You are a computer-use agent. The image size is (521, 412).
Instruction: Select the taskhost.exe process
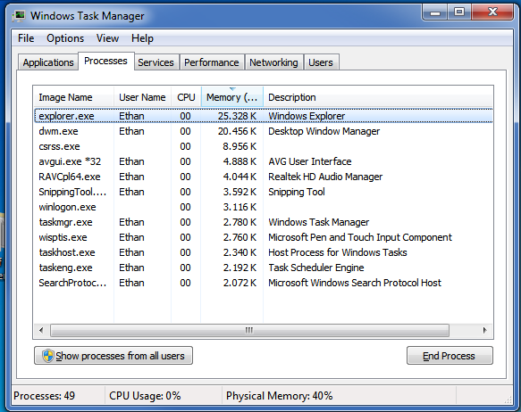coord(263,252)
